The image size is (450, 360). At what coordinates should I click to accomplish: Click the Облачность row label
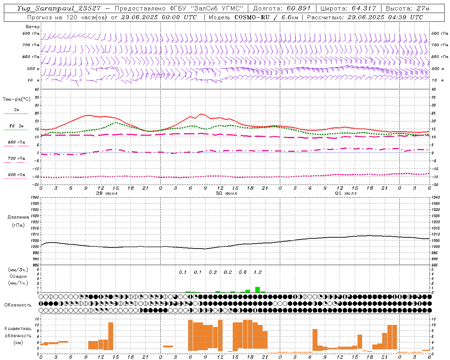coord(18,305)
